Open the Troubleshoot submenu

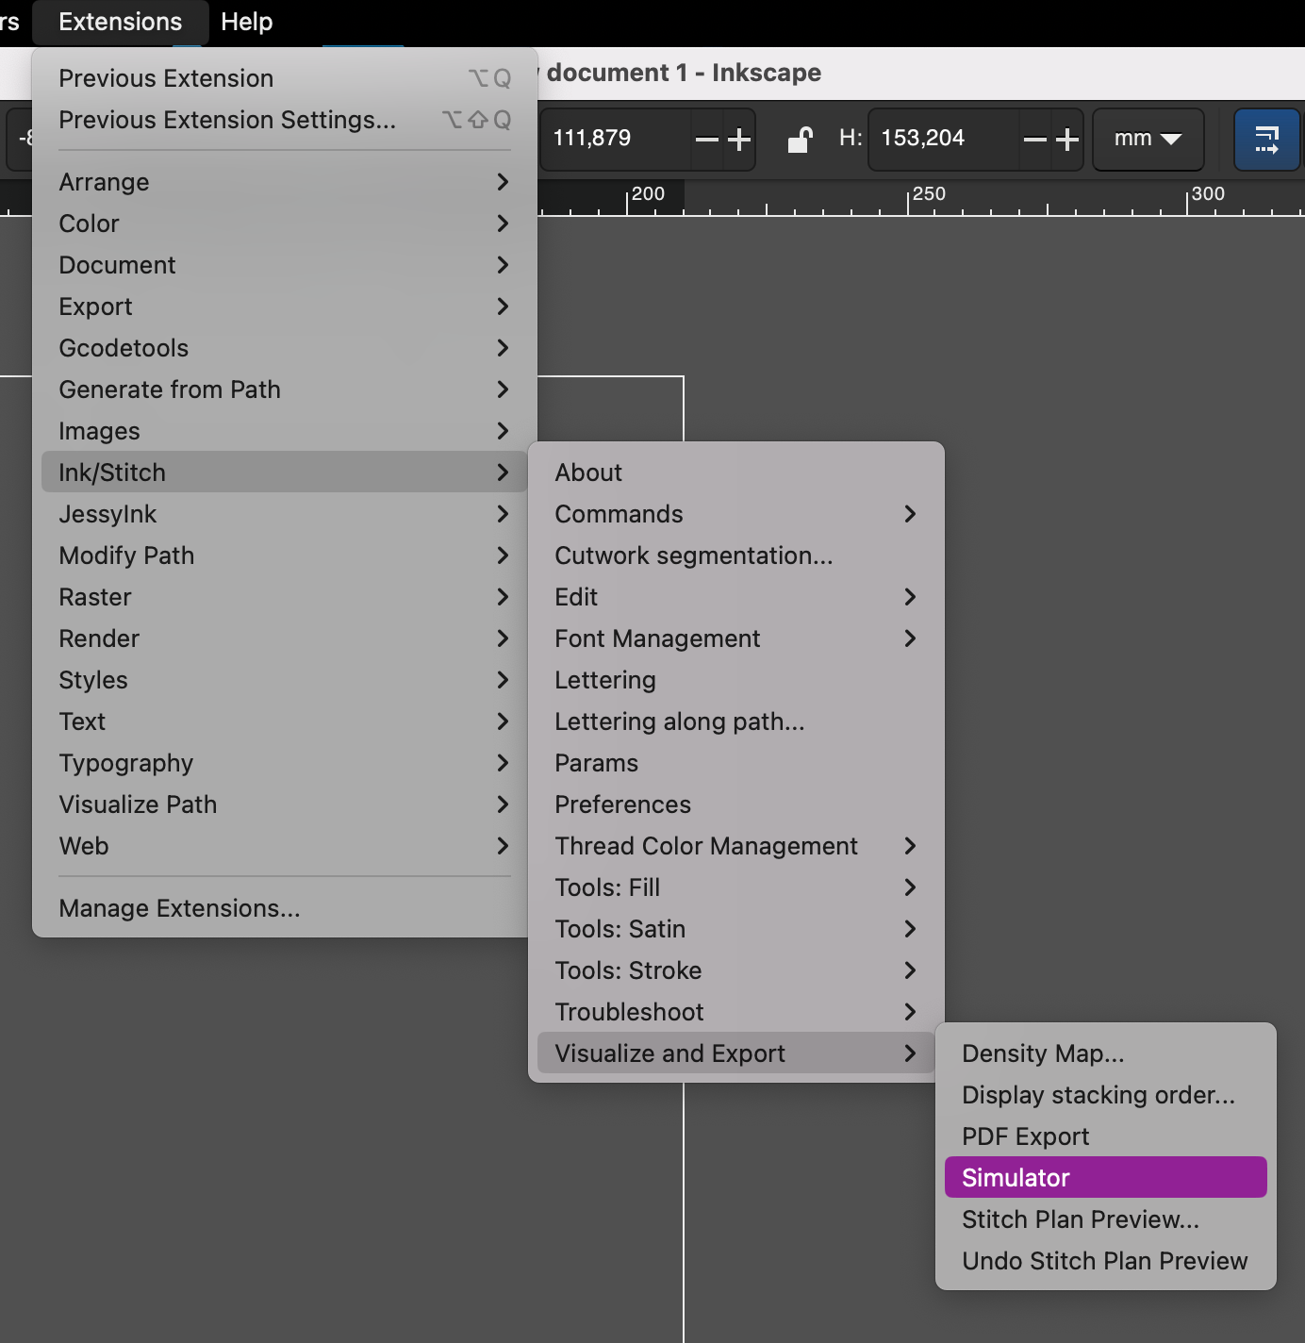(736, 1012)
